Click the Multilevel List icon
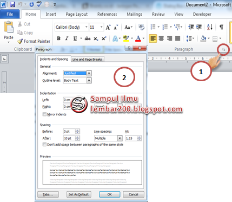232x202 pixels. coord(177,27)
